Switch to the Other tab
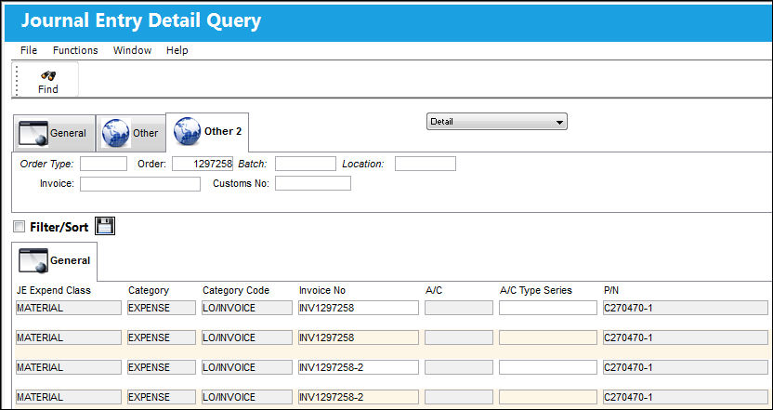The image size is (773, 410). pyautogui.click(x=131, y=133)
